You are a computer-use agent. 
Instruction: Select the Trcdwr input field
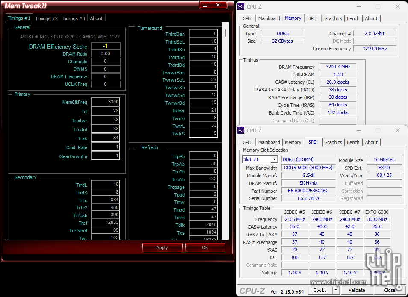(106, 120)
